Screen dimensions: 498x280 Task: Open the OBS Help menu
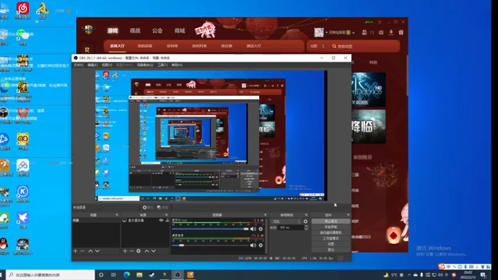click(177, 65)
